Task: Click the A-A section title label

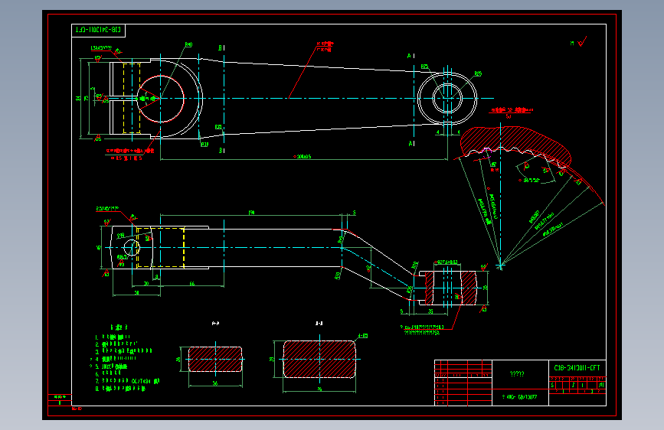Action: click(215, 324)
